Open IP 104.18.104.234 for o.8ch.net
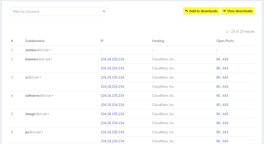Image resolution: width=264 pixels, height=146 pixels. [112, 87]
